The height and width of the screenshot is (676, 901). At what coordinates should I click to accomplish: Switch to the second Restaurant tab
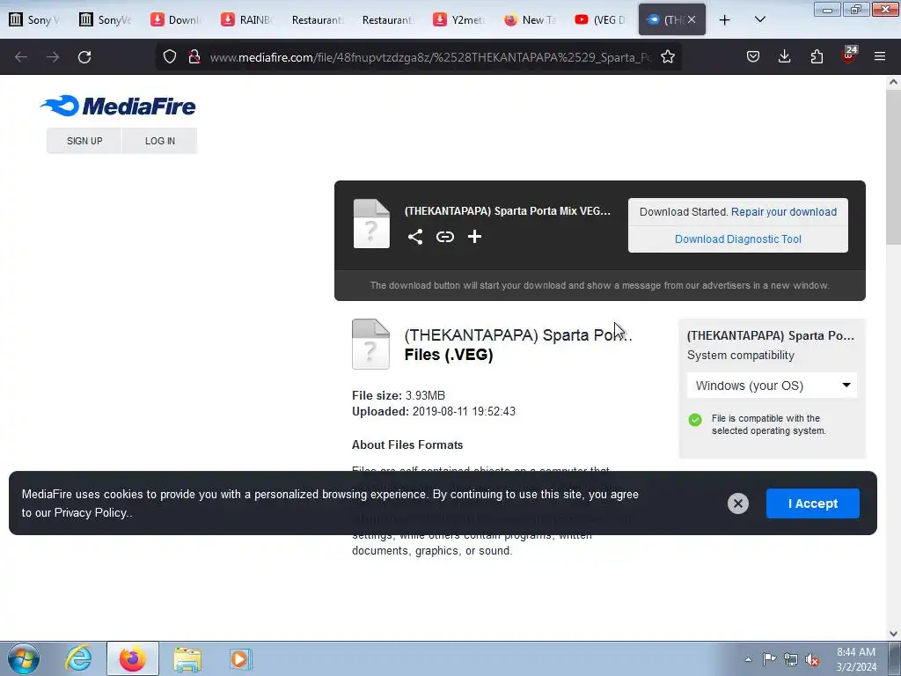pos(388,20)
